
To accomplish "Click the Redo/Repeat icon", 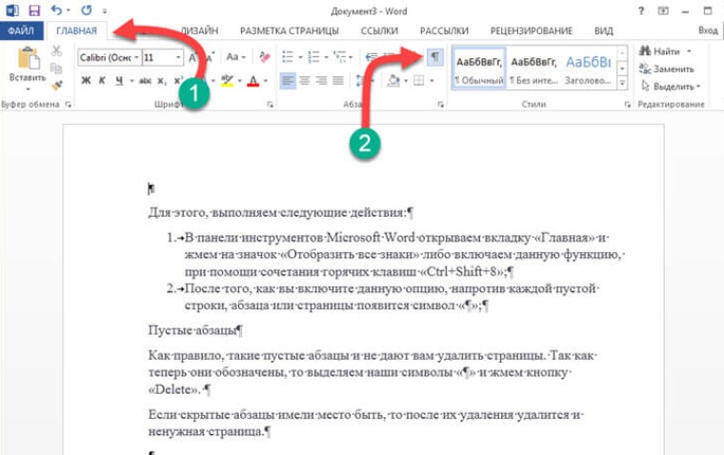I will coord(87,10).
